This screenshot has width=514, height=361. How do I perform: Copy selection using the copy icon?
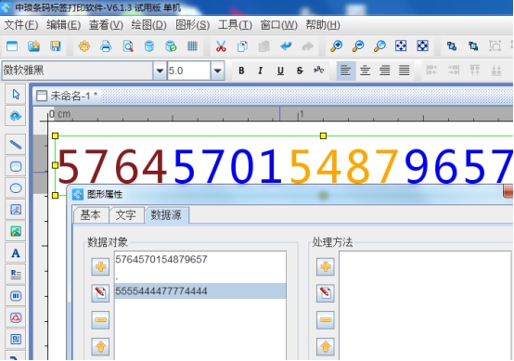pos(242,45)
